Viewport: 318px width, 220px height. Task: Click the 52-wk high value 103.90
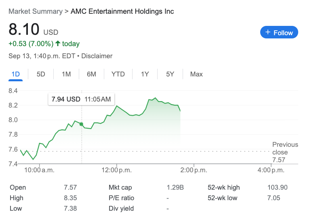(278, 187)
